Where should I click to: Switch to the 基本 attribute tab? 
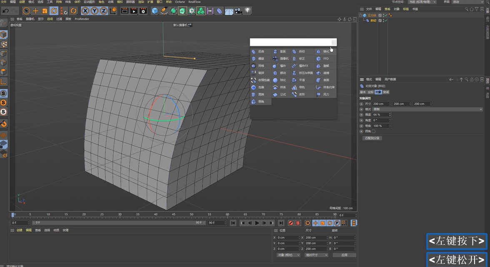363,92
